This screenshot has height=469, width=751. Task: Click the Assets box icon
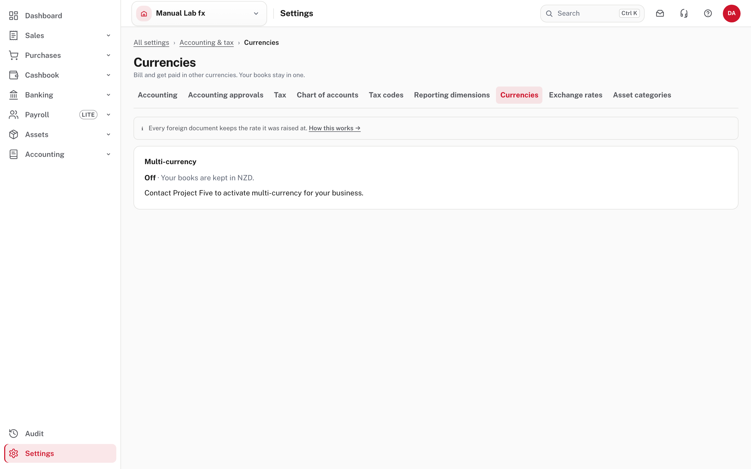tap(13, 135)
